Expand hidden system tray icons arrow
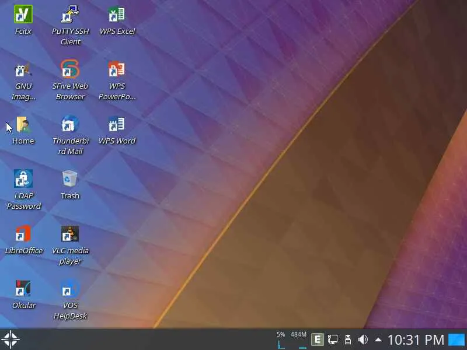The height and width of the screenshot is (350, 467). [378, 339]
